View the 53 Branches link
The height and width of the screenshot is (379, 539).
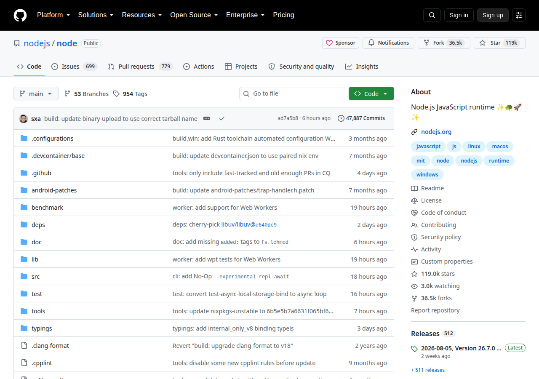[86, 94]
